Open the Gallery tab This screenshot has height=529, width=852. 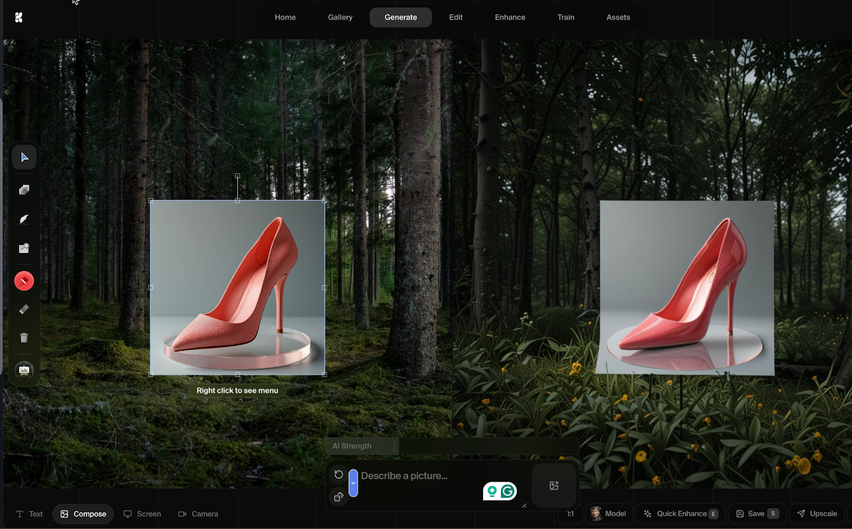point(340,17)
